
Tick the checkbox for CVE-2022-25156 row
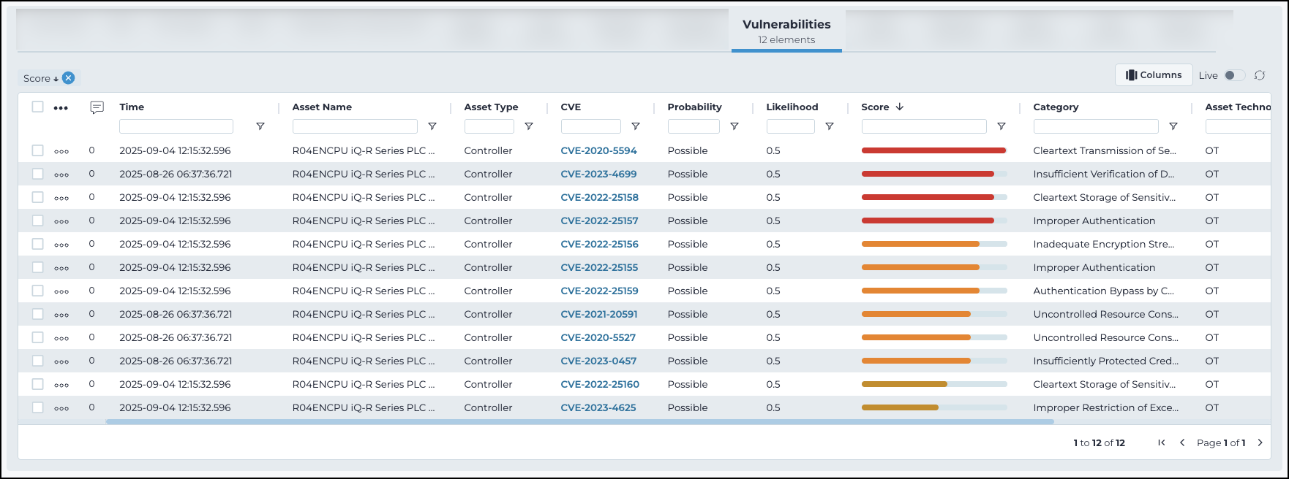(x=38, y=244)
